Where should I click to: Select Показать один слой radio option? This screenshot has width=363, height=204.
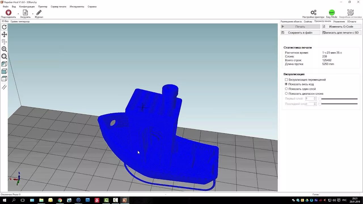286,89
